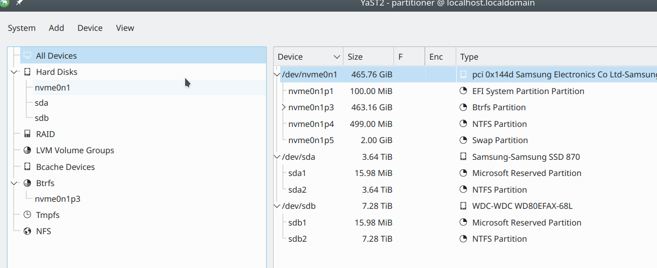Open the System menu
The width and height of the screenshot is (657, 268).
tap(22, 28)
